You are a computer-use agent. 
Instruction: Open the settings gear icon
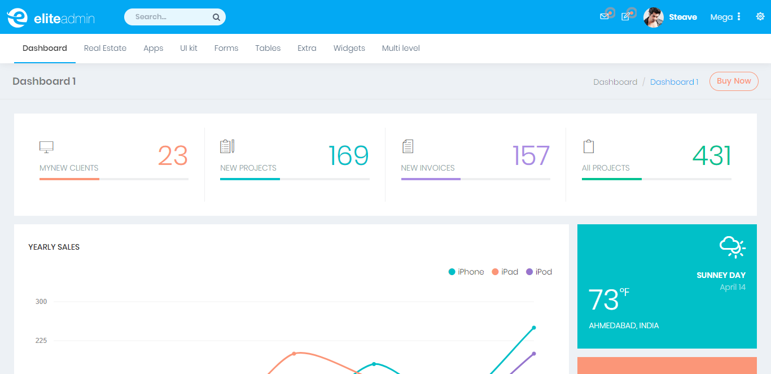760,17
